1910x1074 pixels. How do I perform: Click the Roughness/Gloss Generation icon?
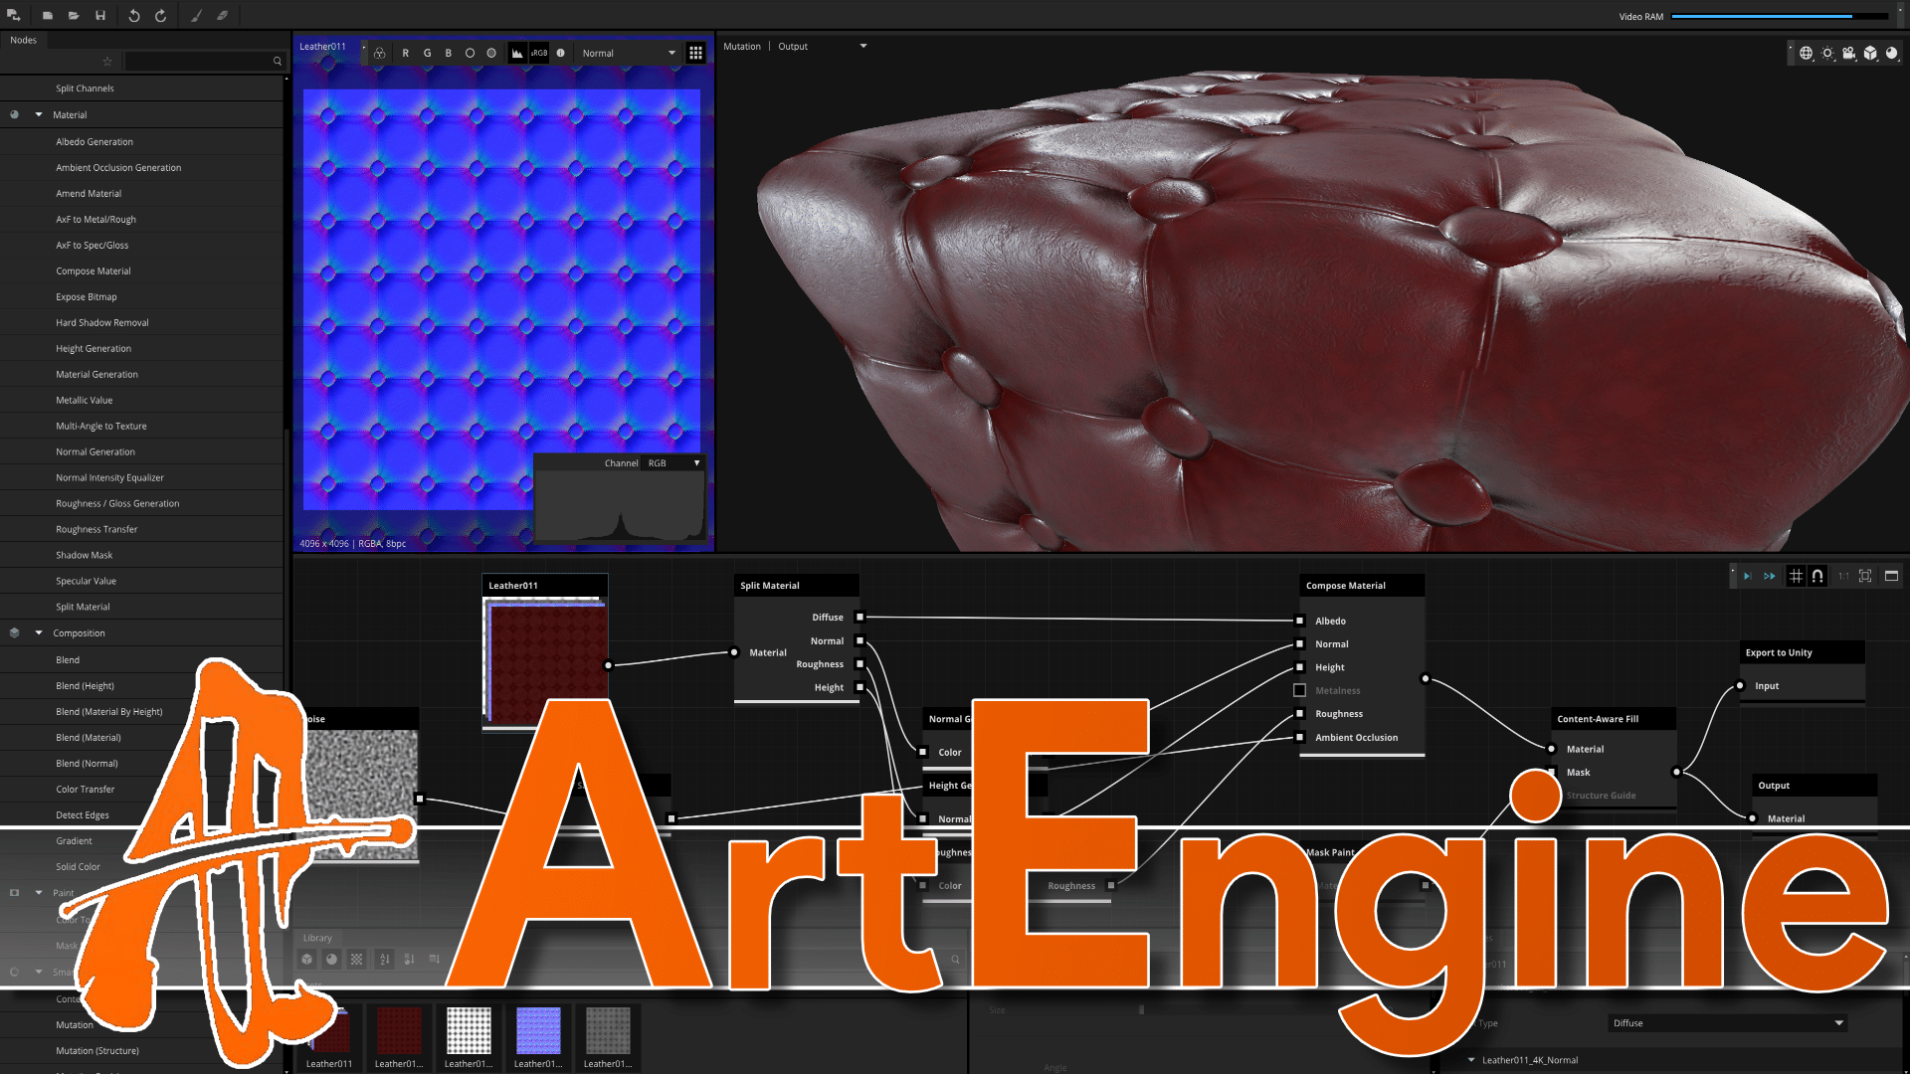coord(116,502)
